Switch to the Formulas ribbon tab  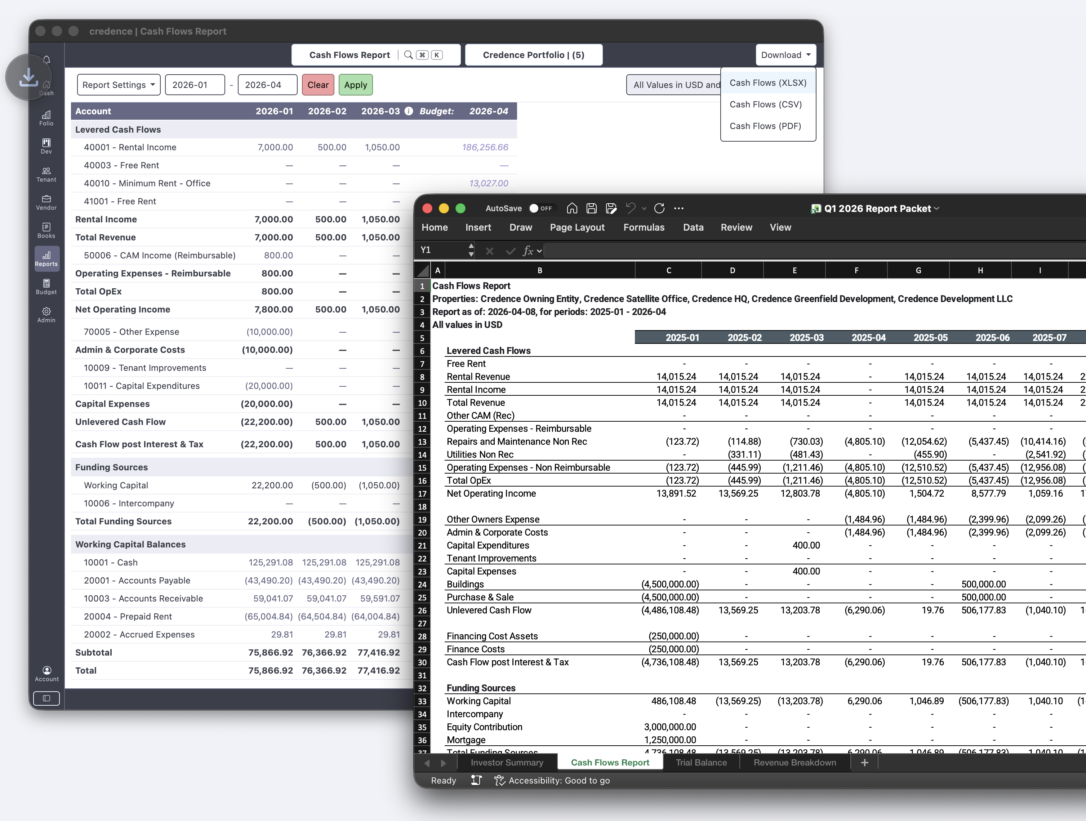644,227
